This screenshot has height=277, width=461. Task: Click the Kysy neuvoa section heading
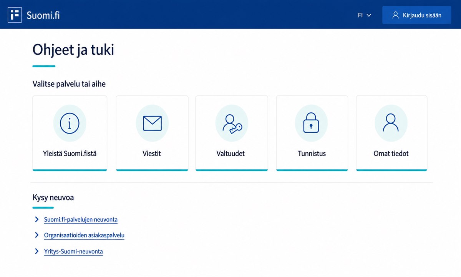(x=53, y=198)
